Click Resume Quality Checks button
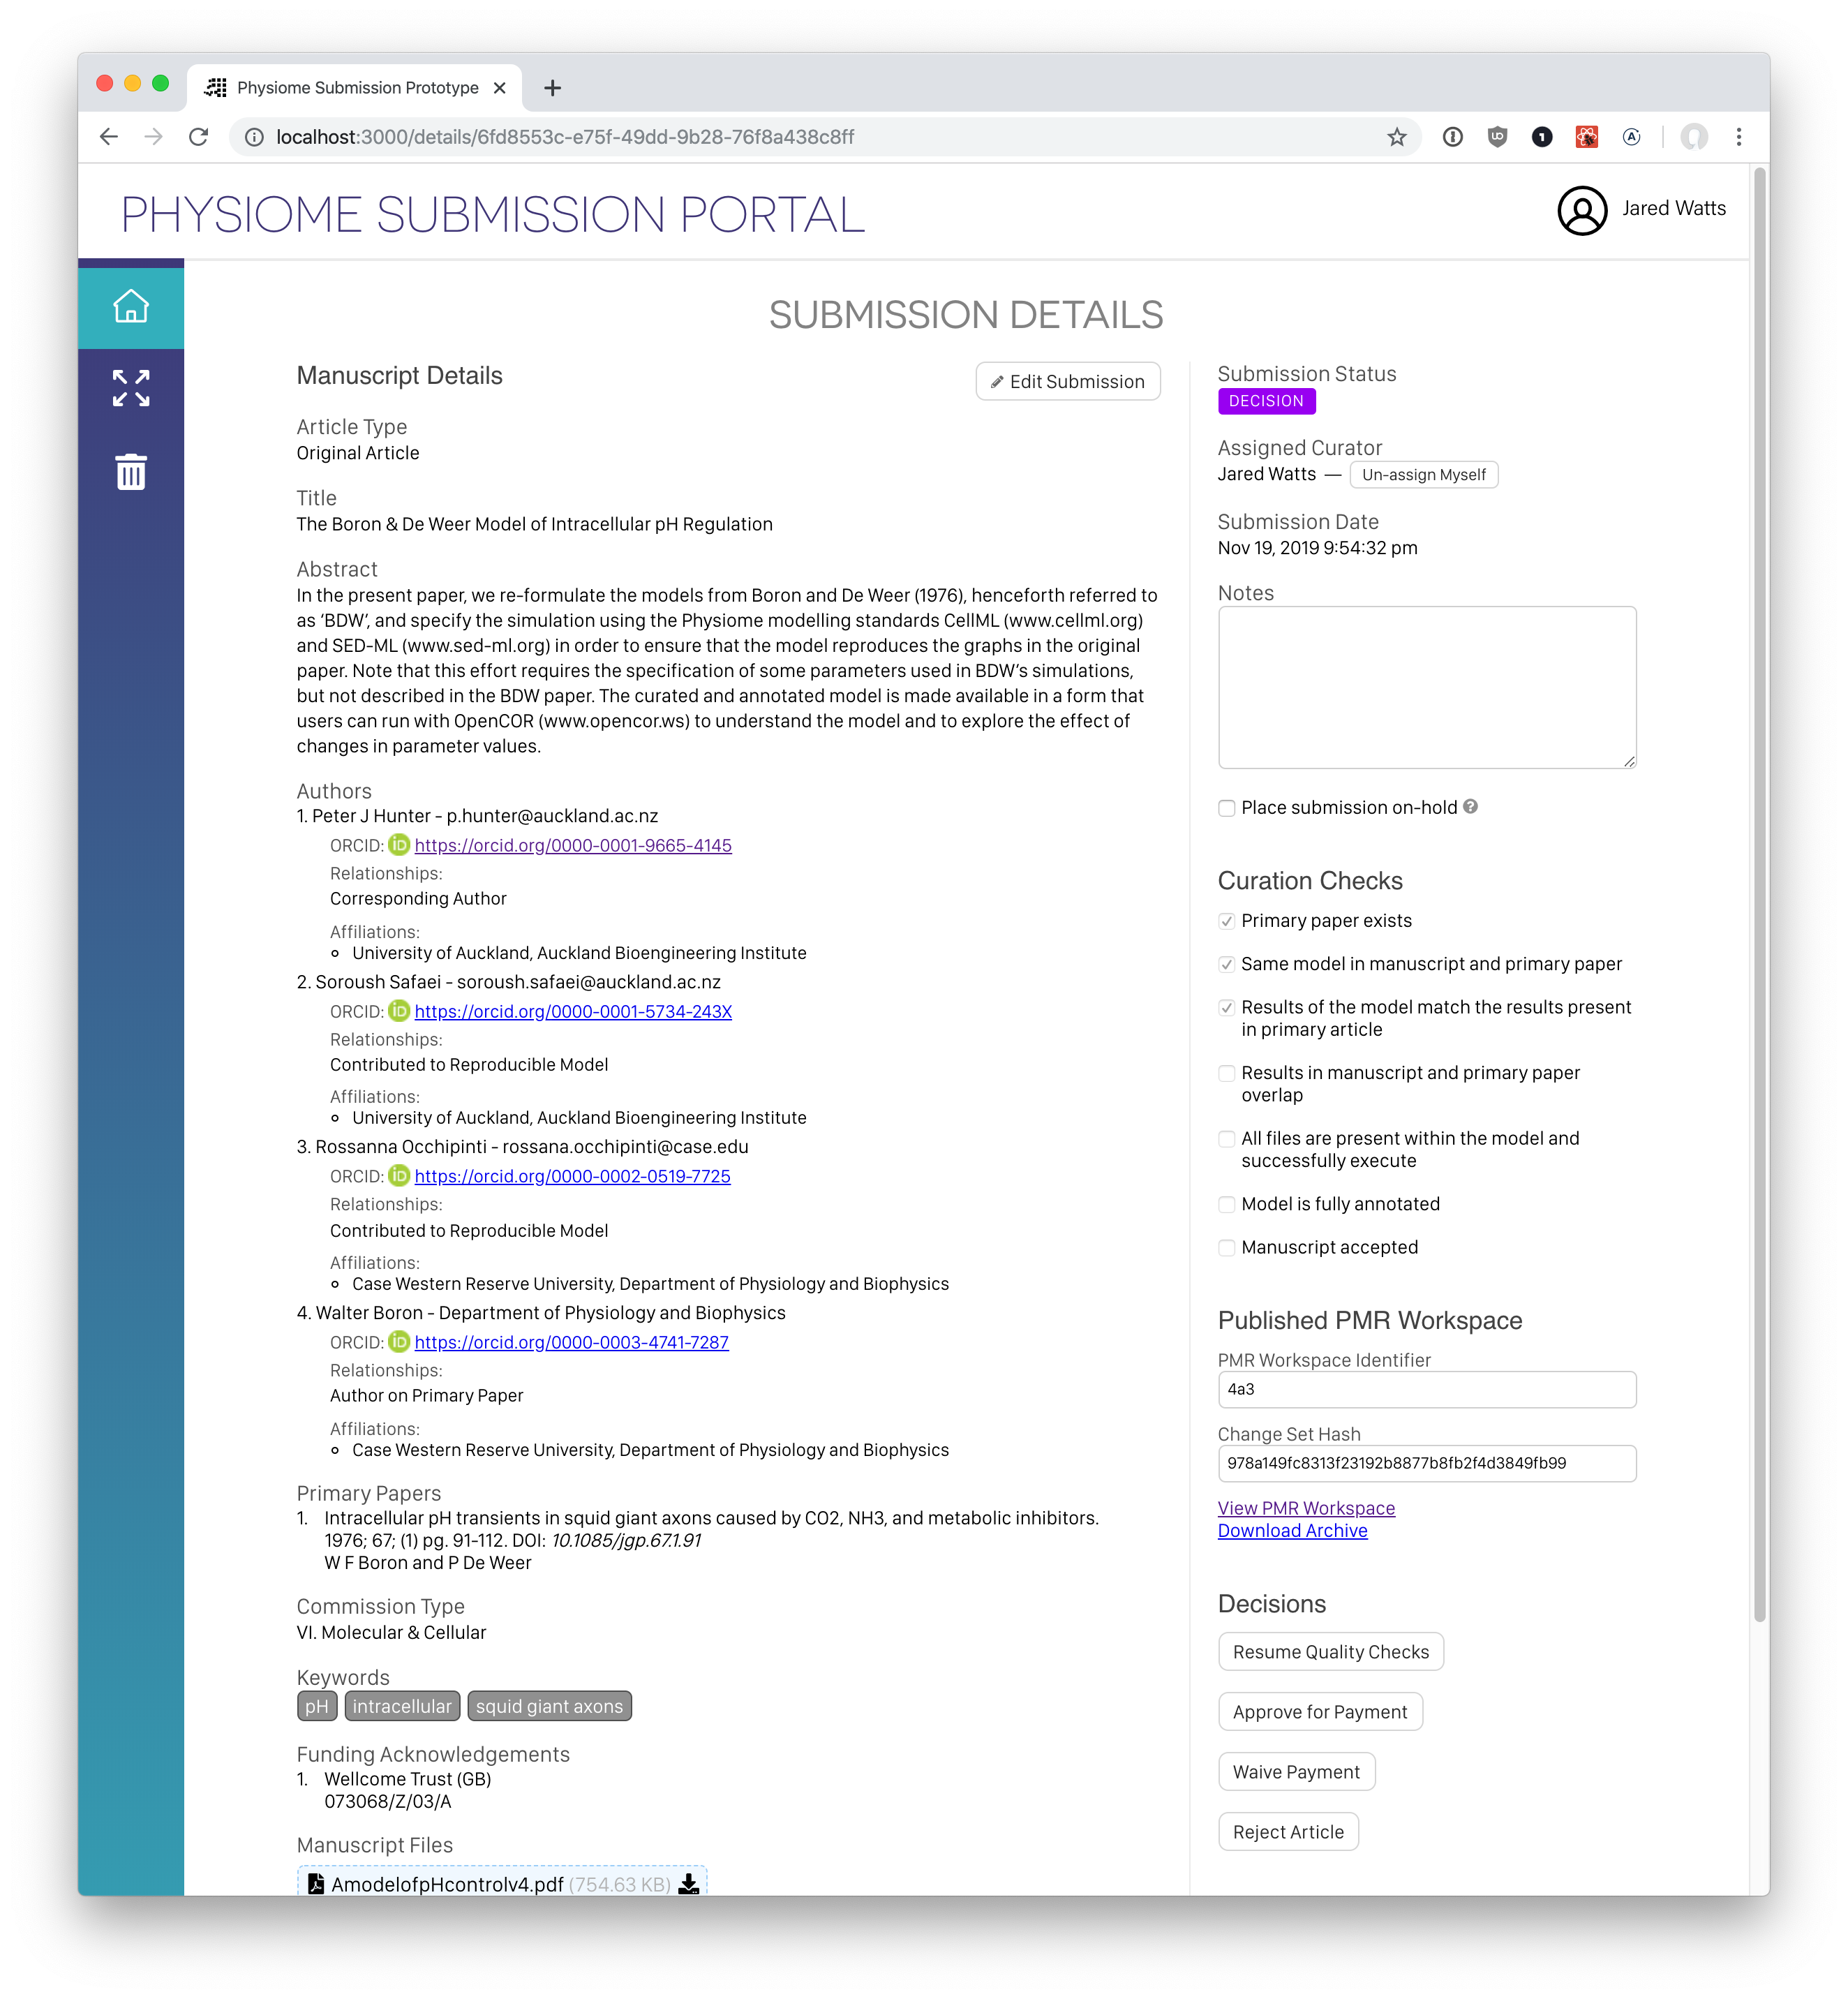The image size is (1848, 1999). tap(1330, 1652)
